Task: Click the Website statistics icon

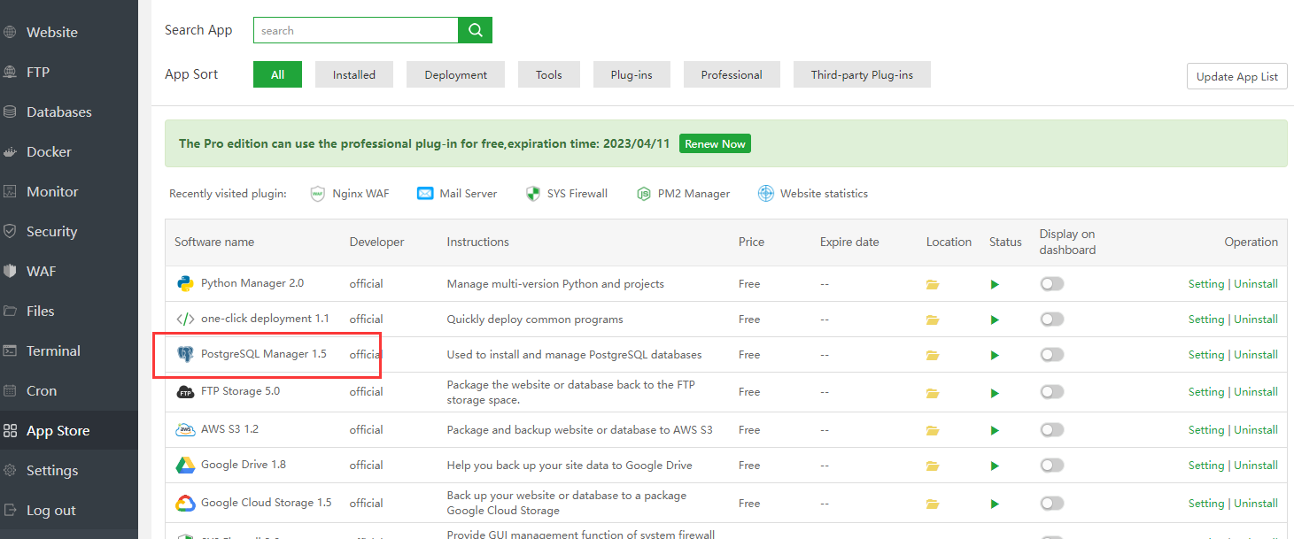Action: click(766, 194)
